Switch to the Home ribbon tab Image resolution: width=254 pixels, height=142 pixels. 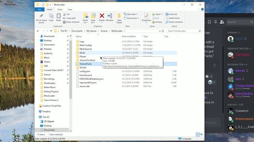tap(50, 9)
